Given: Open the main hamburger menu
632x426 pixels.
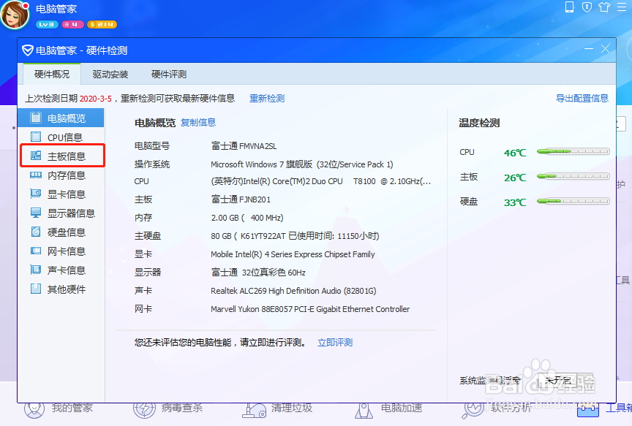Looking at the screenshot, I should click(622, 7).
